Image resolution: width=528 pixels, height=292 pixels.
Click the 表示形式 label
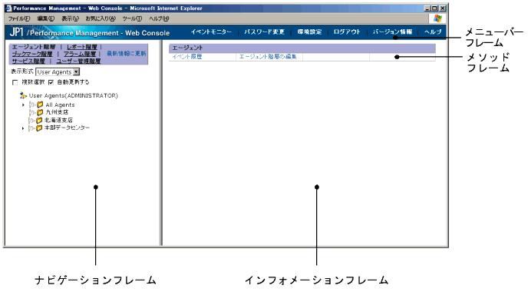[22, 71]
